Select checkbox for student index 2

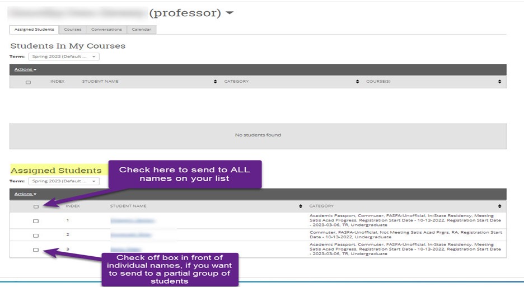(36, 235)
